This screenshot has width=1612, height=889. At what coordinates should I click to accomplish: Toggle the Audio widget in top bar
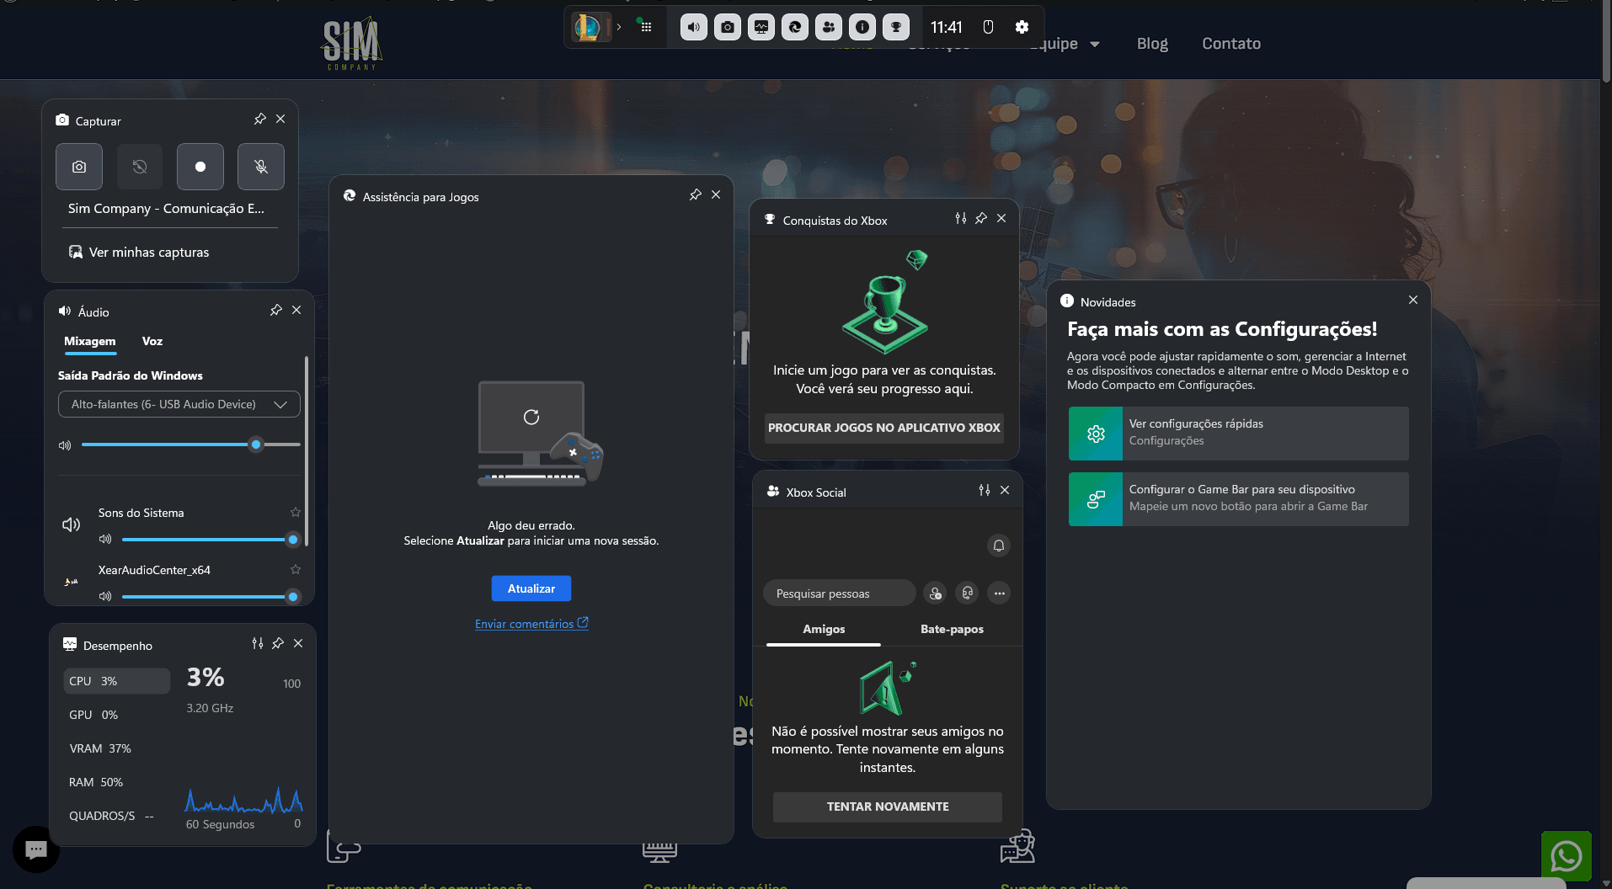click(x=693, y=27)
